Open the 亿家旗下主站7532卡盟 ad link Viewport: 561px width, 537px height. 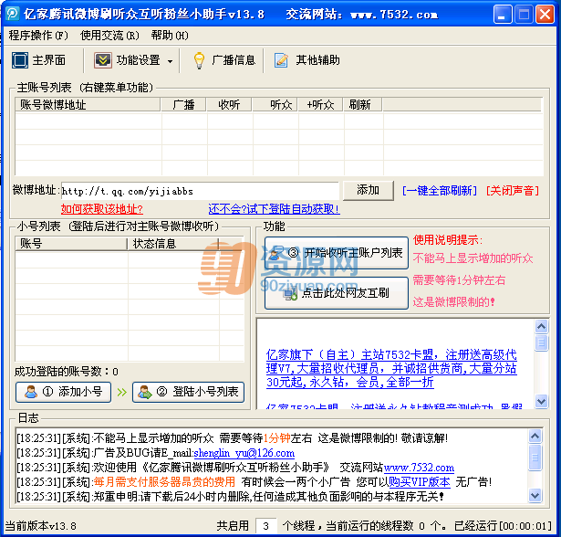click(x=391, y=368)
